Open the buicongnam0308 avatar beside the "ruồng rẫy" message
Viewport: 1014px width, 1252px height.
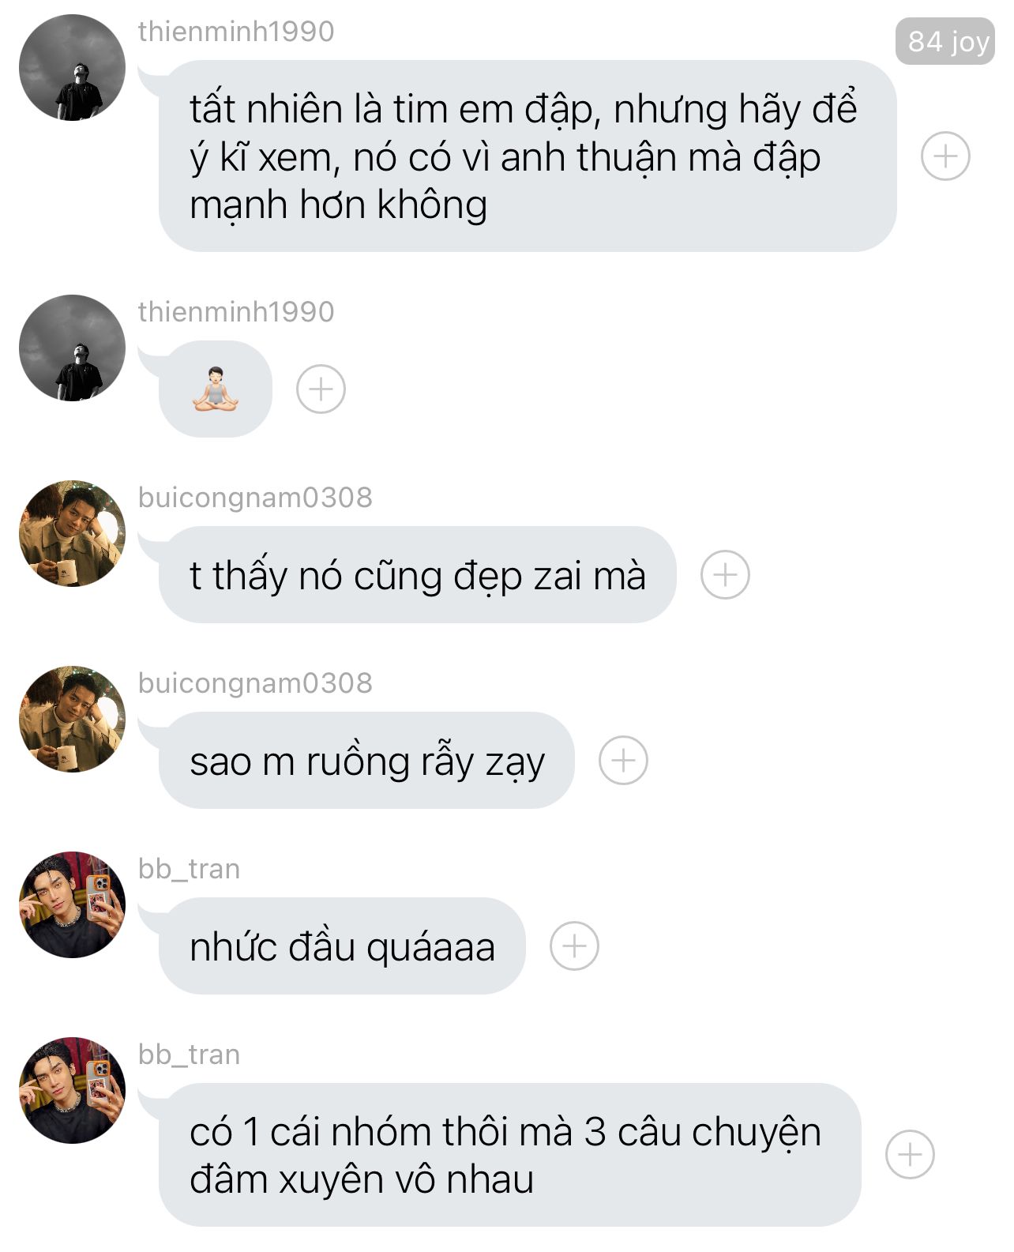(72, 719)
